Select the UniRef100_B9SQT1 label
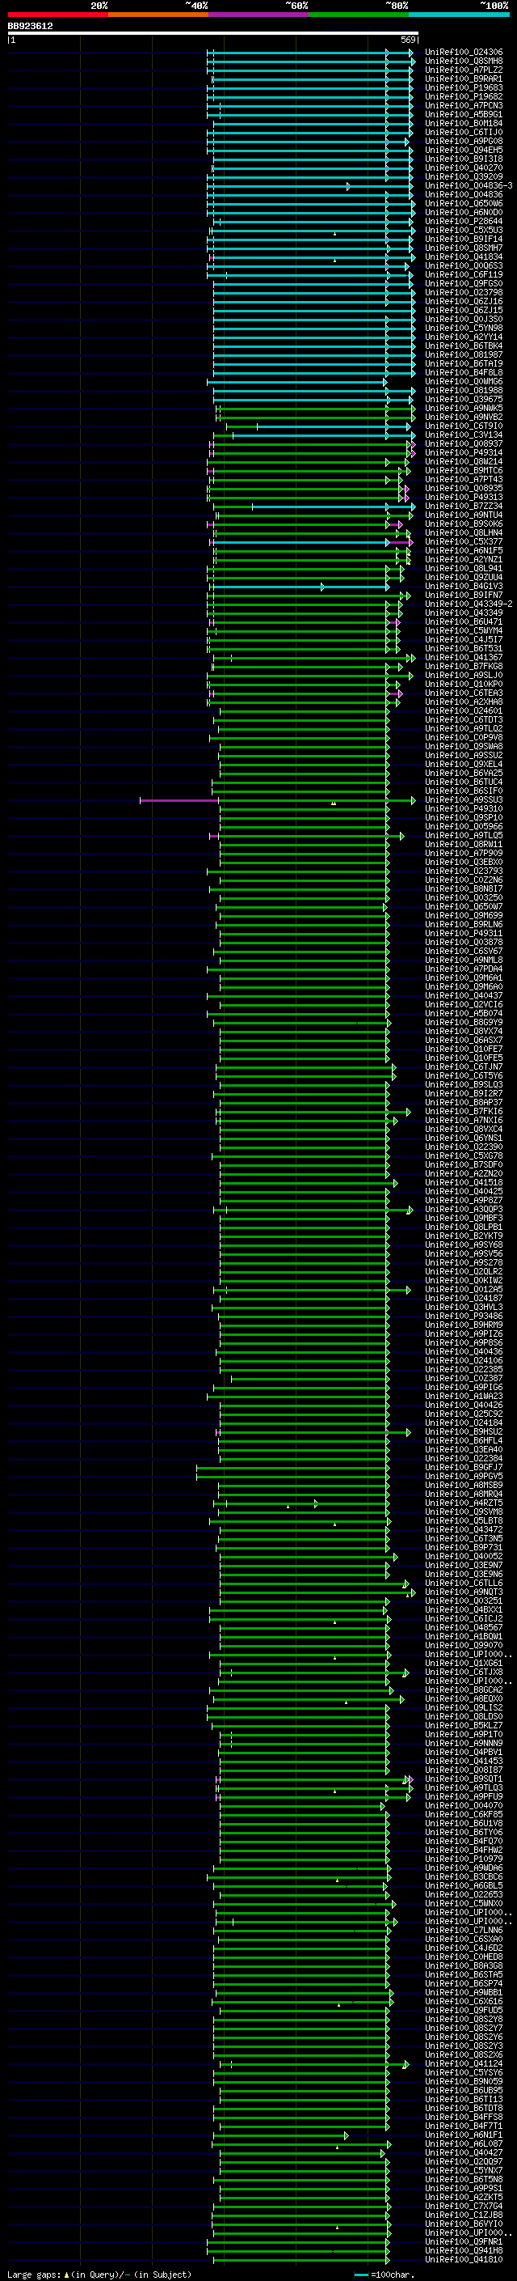The image size is (517, 2281). [464, 1779]
